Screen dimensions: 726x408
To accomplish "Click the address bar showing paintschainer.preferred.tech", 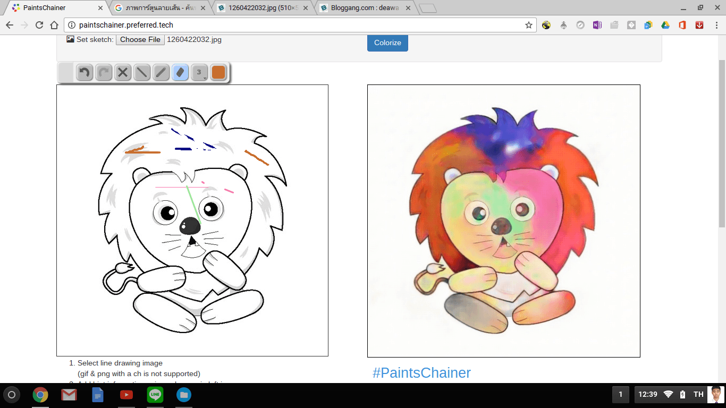I will [300, 25].
